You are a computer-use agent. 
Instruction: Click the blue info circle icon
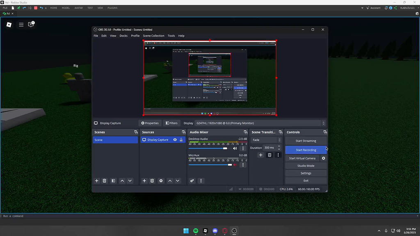coord(390,8)
